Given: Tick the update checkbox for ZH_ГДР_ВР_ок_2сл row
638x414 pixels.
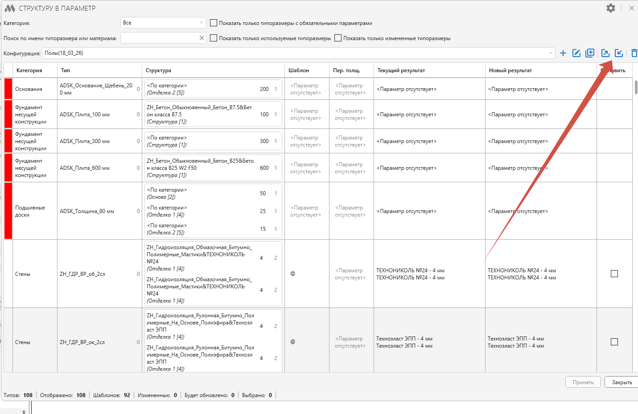Looking at the screenshot, I should click(x=614, y=342).
